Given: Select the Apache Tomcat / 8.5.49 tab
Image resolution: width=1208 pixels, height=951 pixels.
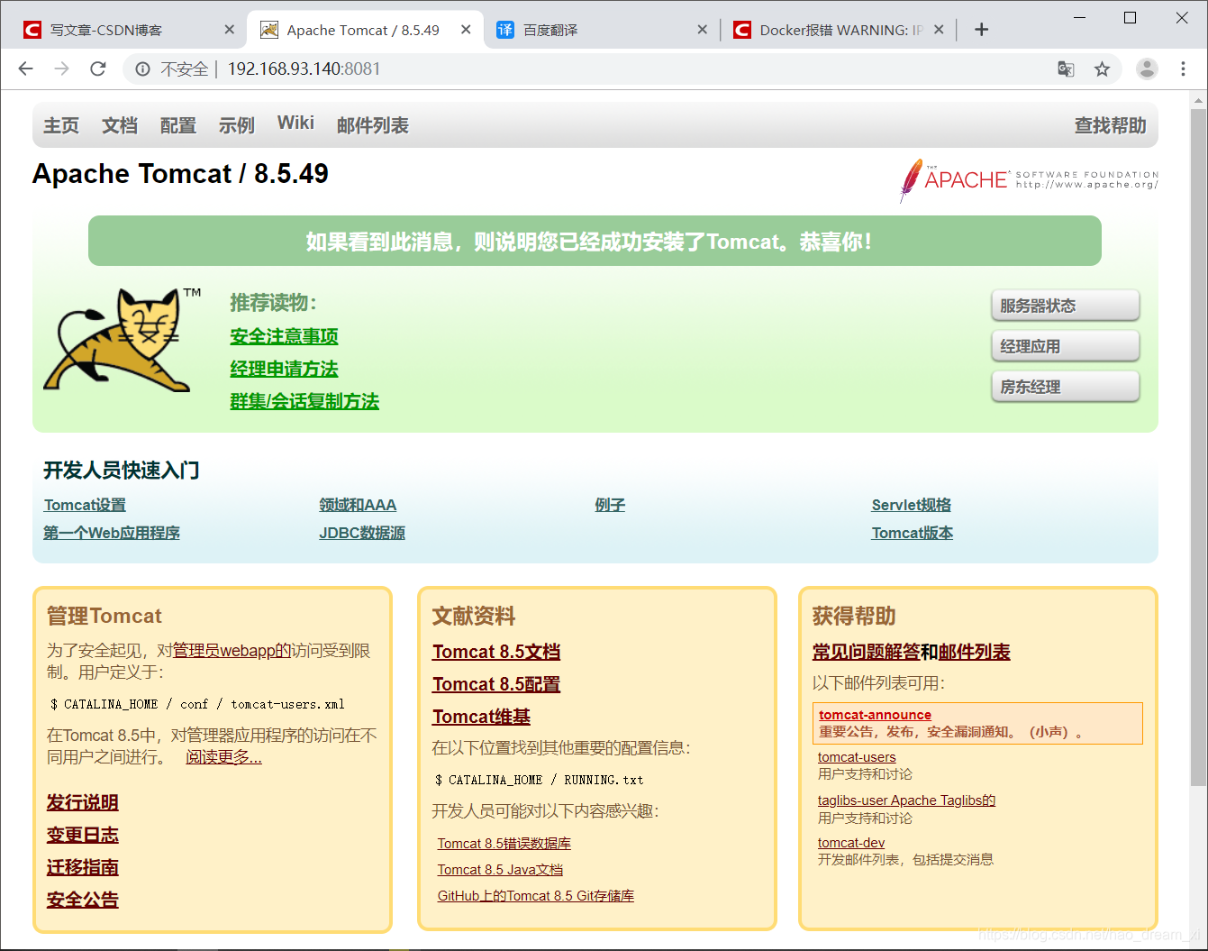Looking at the screenshot, I should click(363, 30).
